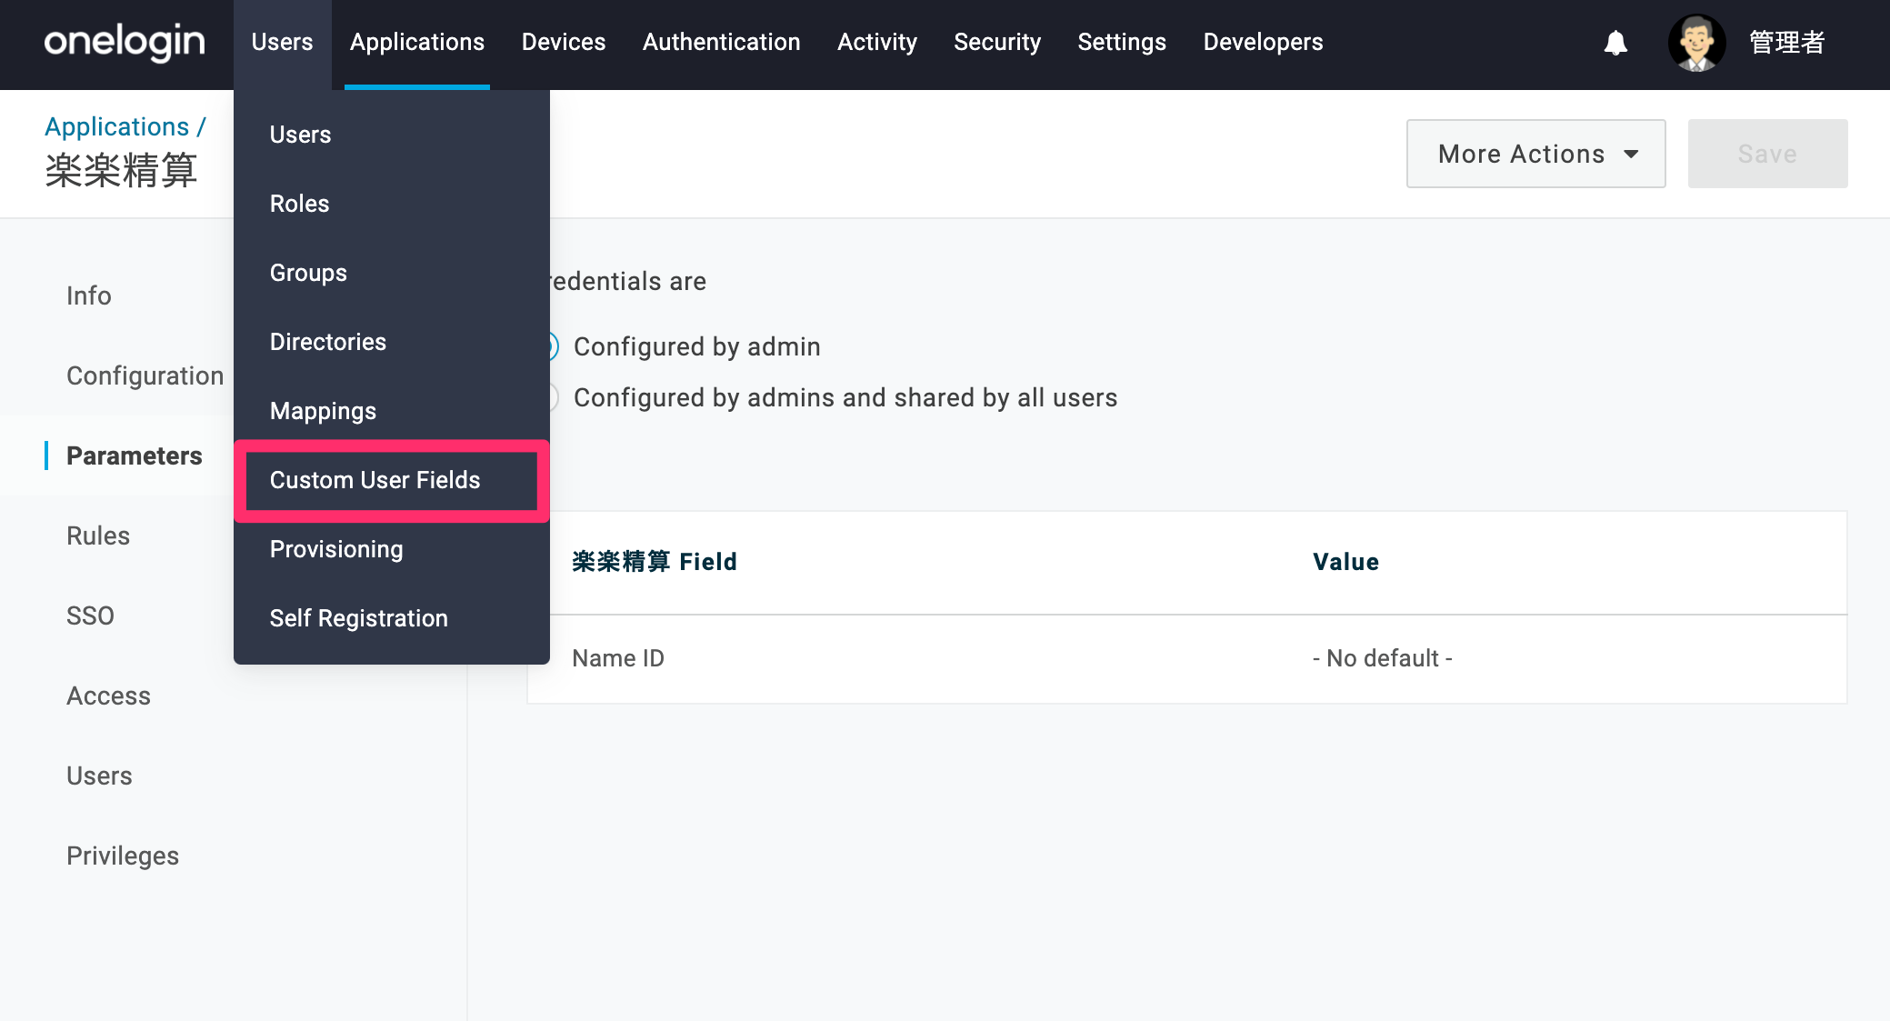Open the Developers top menu
The width and height of the screenshot is (1890, 1021).
(1264, 43)
